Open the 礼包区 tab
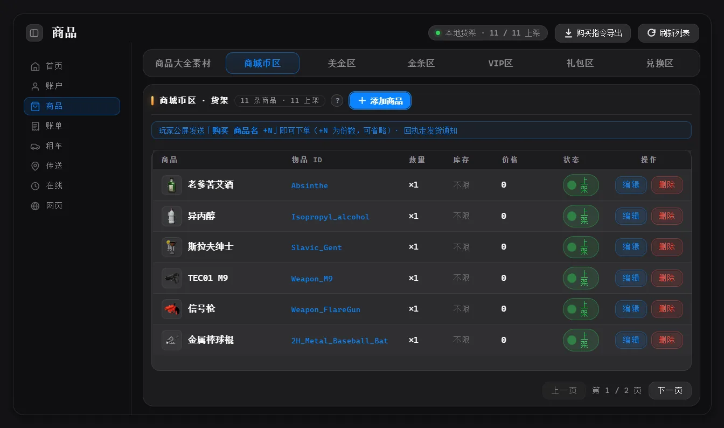Image resolution: width=724 pixels, height=428 pixels. [580, 63]
